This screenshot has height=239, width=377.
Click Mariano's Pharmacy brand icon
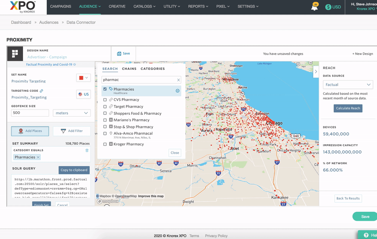click(111, 120)
